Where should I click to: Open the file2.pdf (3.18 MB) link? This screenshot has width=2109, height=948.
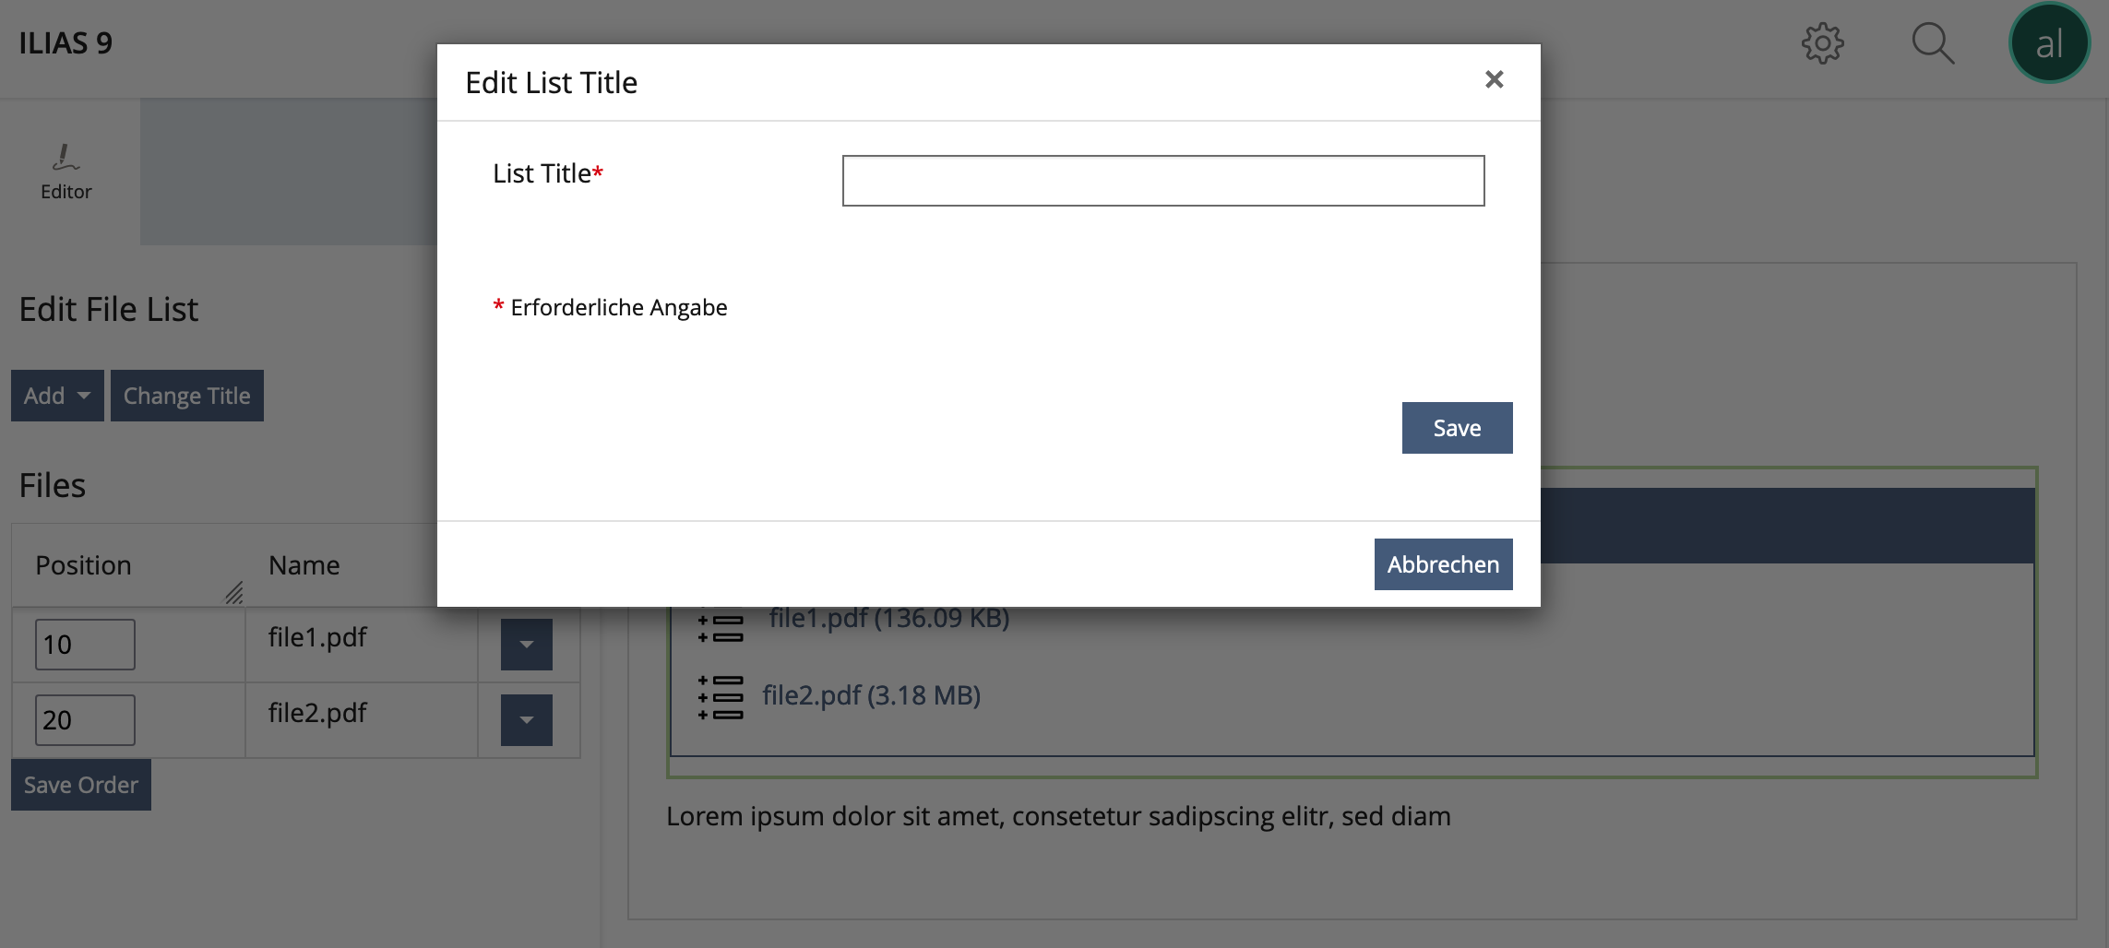(871, 695)
